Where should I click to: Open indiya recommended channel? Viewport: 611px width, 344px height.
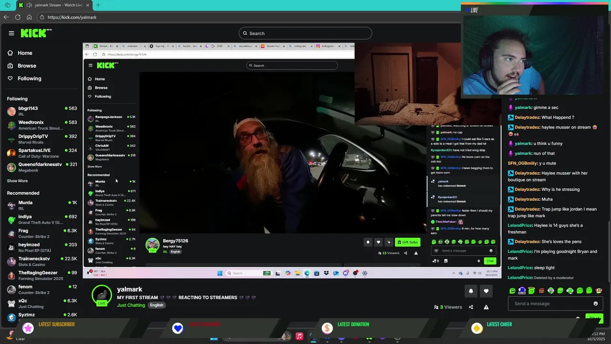coord(42,219)
